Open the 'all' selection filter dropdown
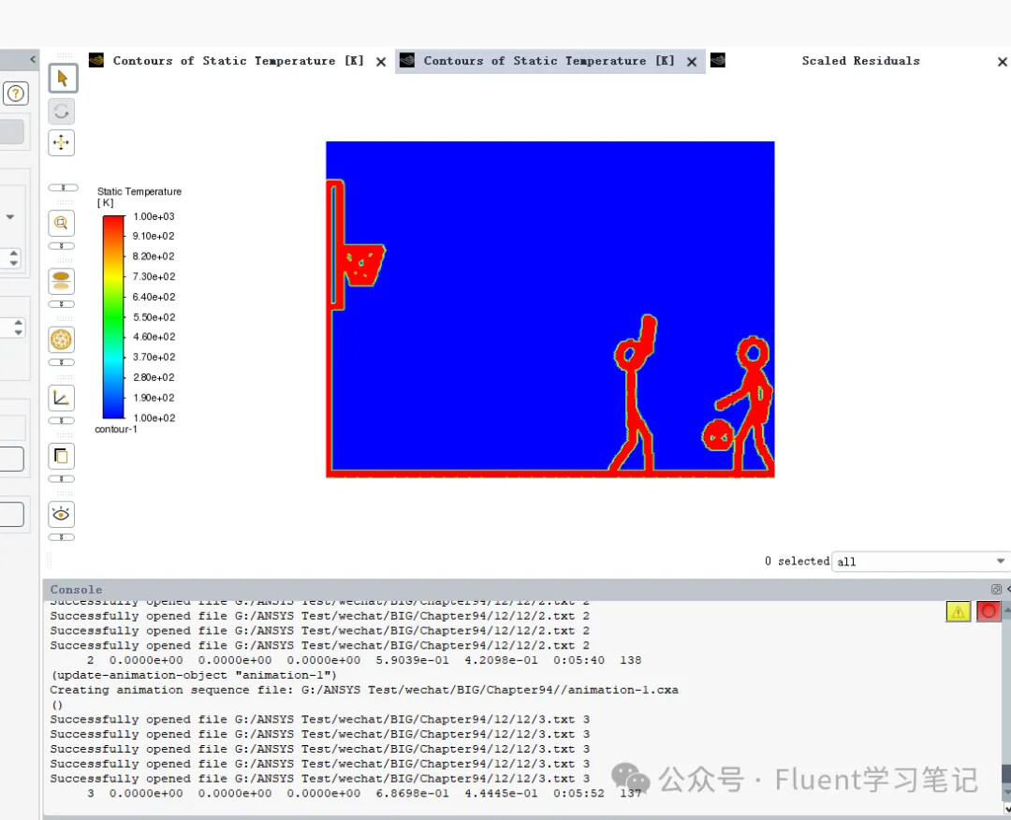The image size is (1011, 820). pos(919,562)
